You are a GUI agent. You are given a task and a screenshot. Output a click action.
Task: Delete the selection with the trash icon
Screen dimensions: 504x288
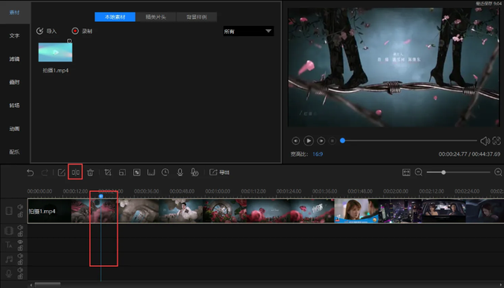[91, 172]
